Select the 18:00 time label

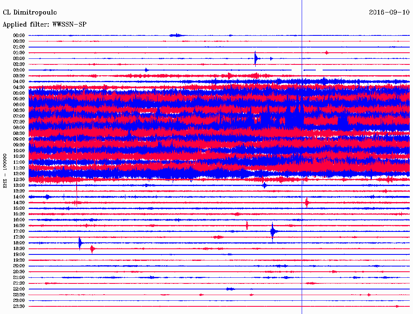(19, 243)
